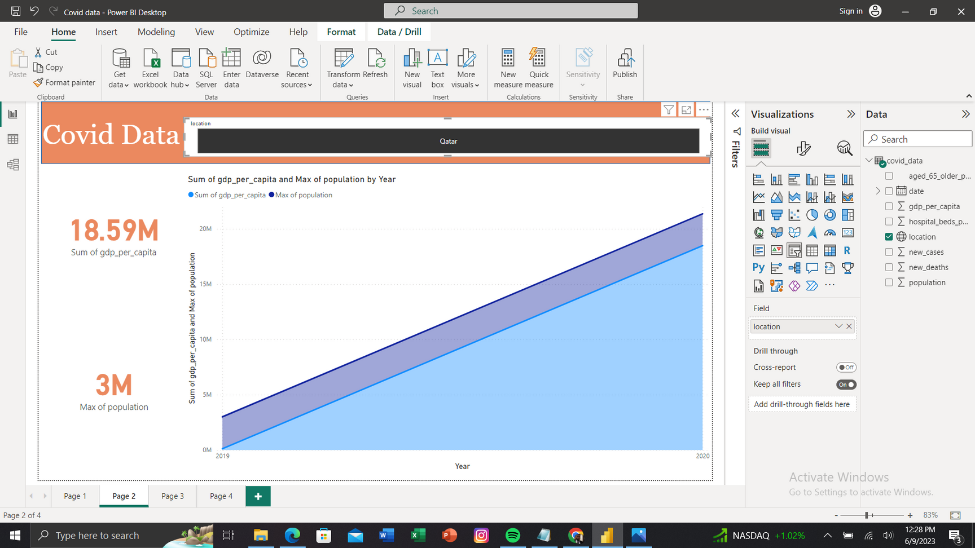Open the Analytics magnifier pane icon
The width and height of the screenshot is (975, 548).
click(x=844, y=148)
